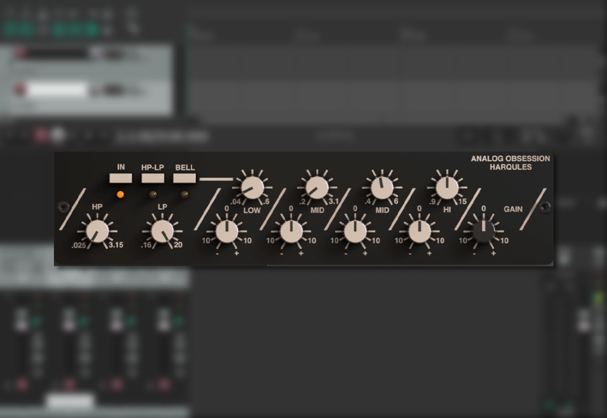
Task: Select the first MID frequency knob
Action: point(316,187)
